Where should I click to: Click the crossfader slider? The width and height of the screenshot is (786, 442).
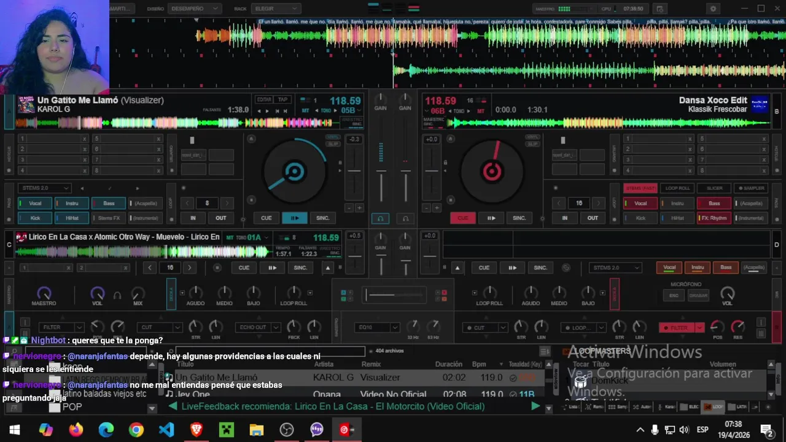394,295
